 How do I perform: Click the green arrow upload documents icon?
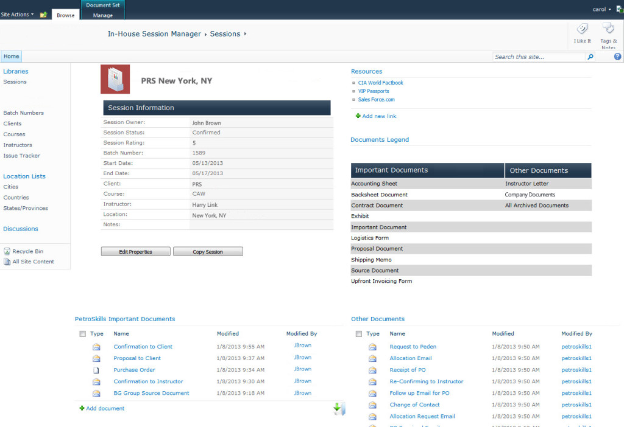(x=339, y=409)
